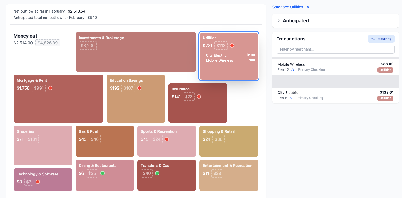Expand the Anticipated section chevron
Screen dimensions: 402x198
coord(279,21)
